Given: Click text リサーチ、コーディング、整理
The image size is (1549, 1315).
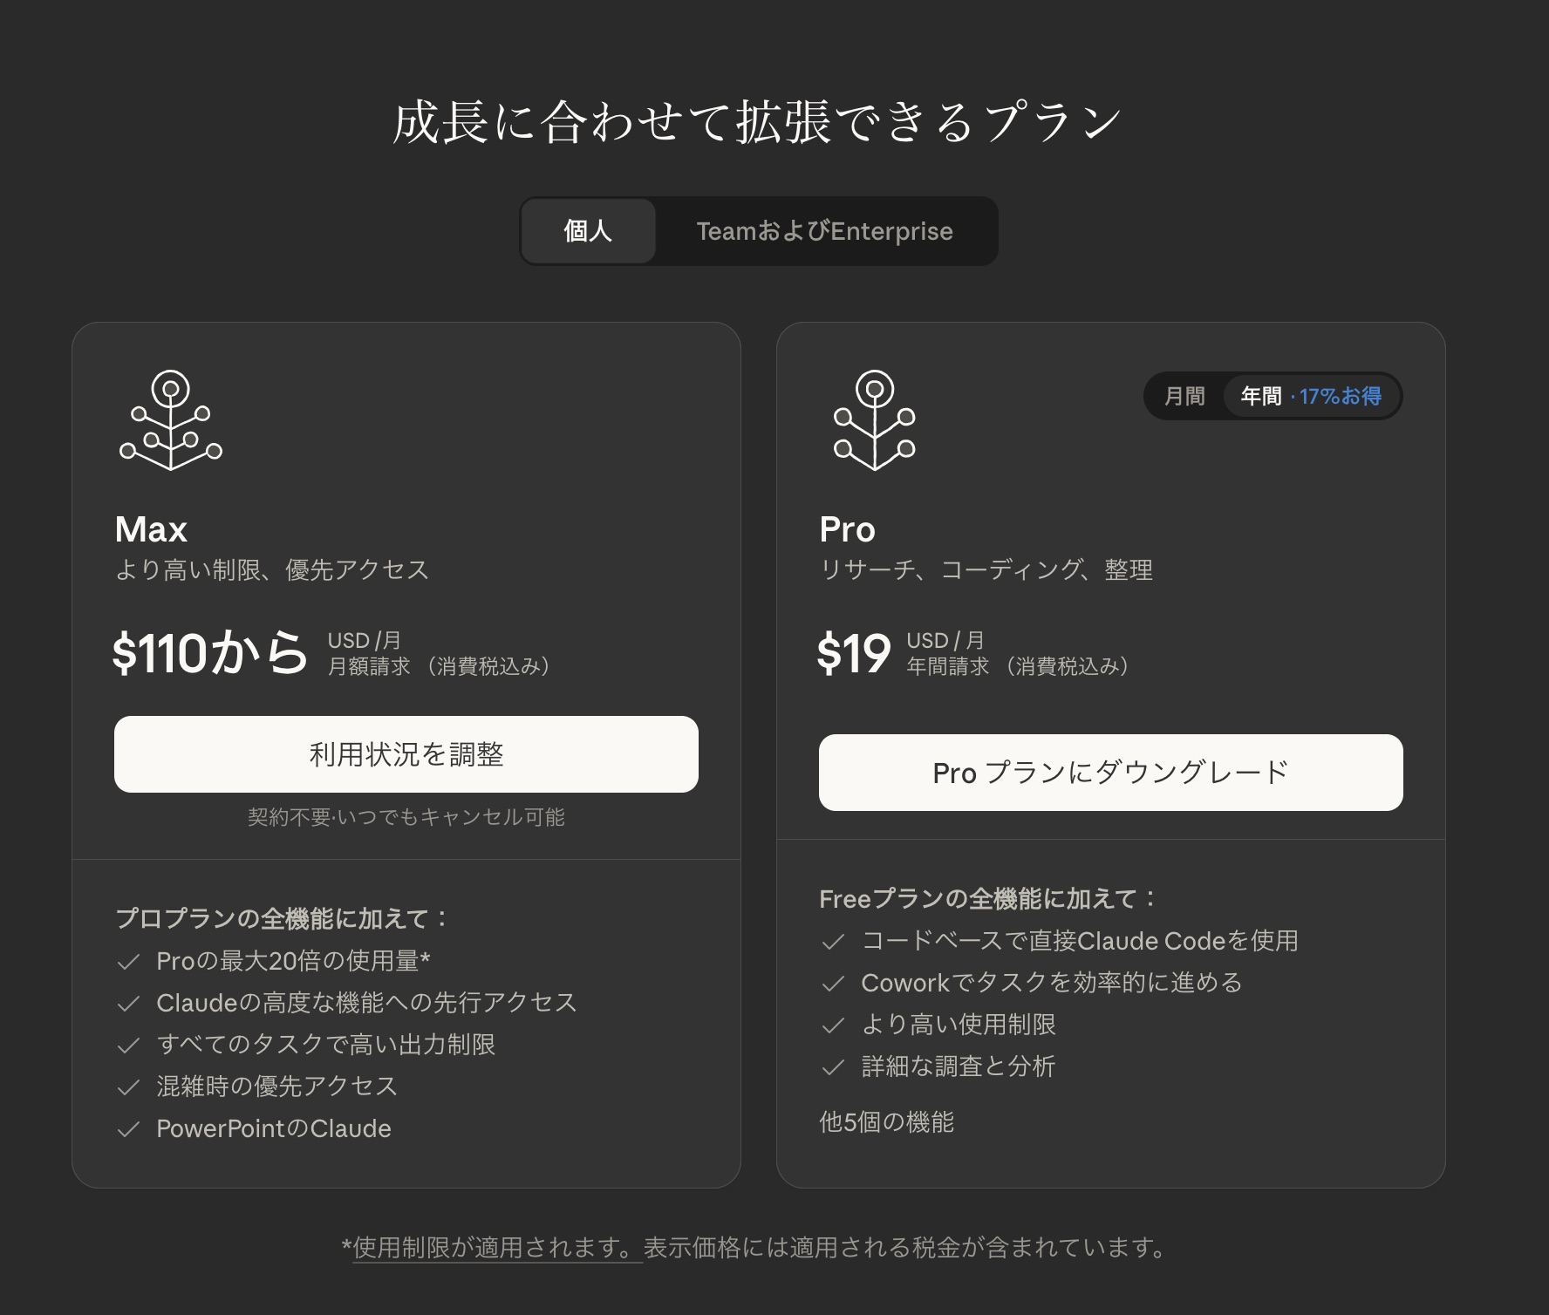Looking at the screenshot, I should coord(986,570).
